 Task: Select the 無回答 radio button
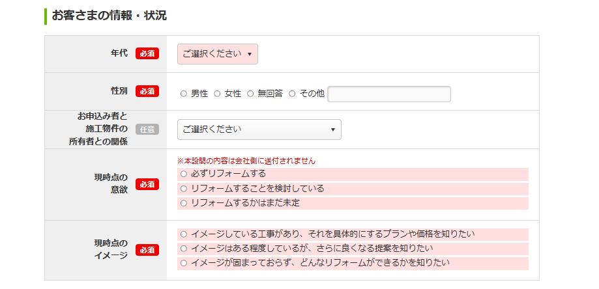coord(250,94)
